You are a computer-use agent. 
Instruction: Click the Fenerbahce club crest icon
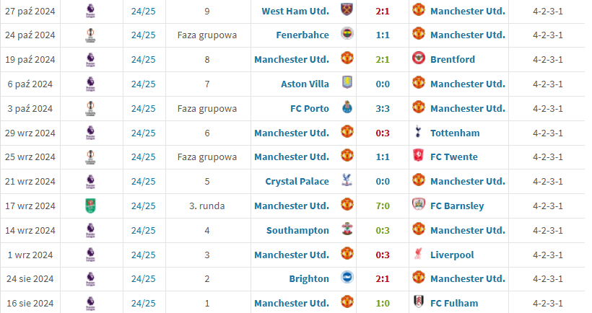347,34
